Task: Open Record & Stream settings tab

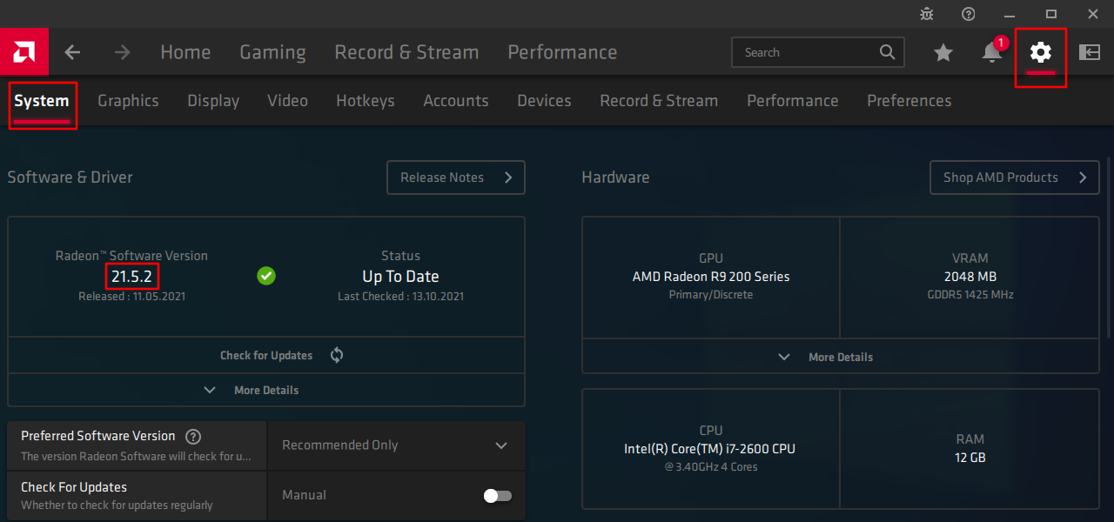Action: click(x=659, y=101)
